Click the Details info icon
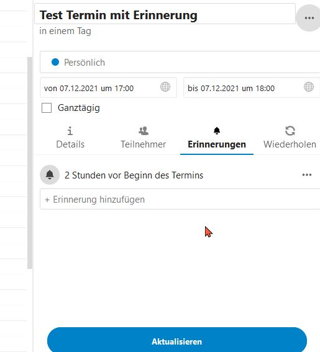This screenshot has height=352, width=320. pos(70,131)
